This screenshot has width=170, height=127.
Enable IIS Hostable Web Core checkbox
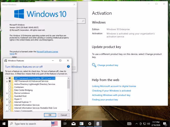(x=10, y=108)
